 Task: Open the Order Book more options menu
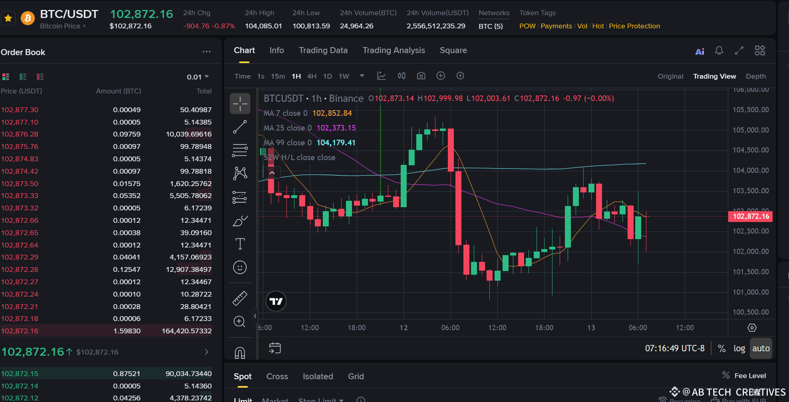click(207, 51)
